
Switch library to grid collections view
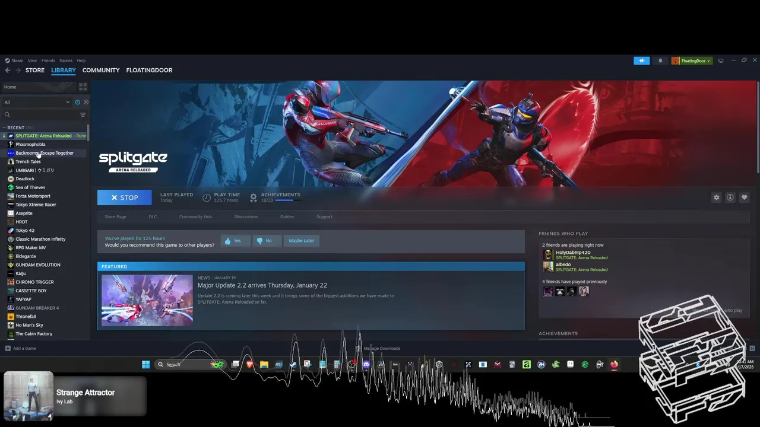(83, 87)
